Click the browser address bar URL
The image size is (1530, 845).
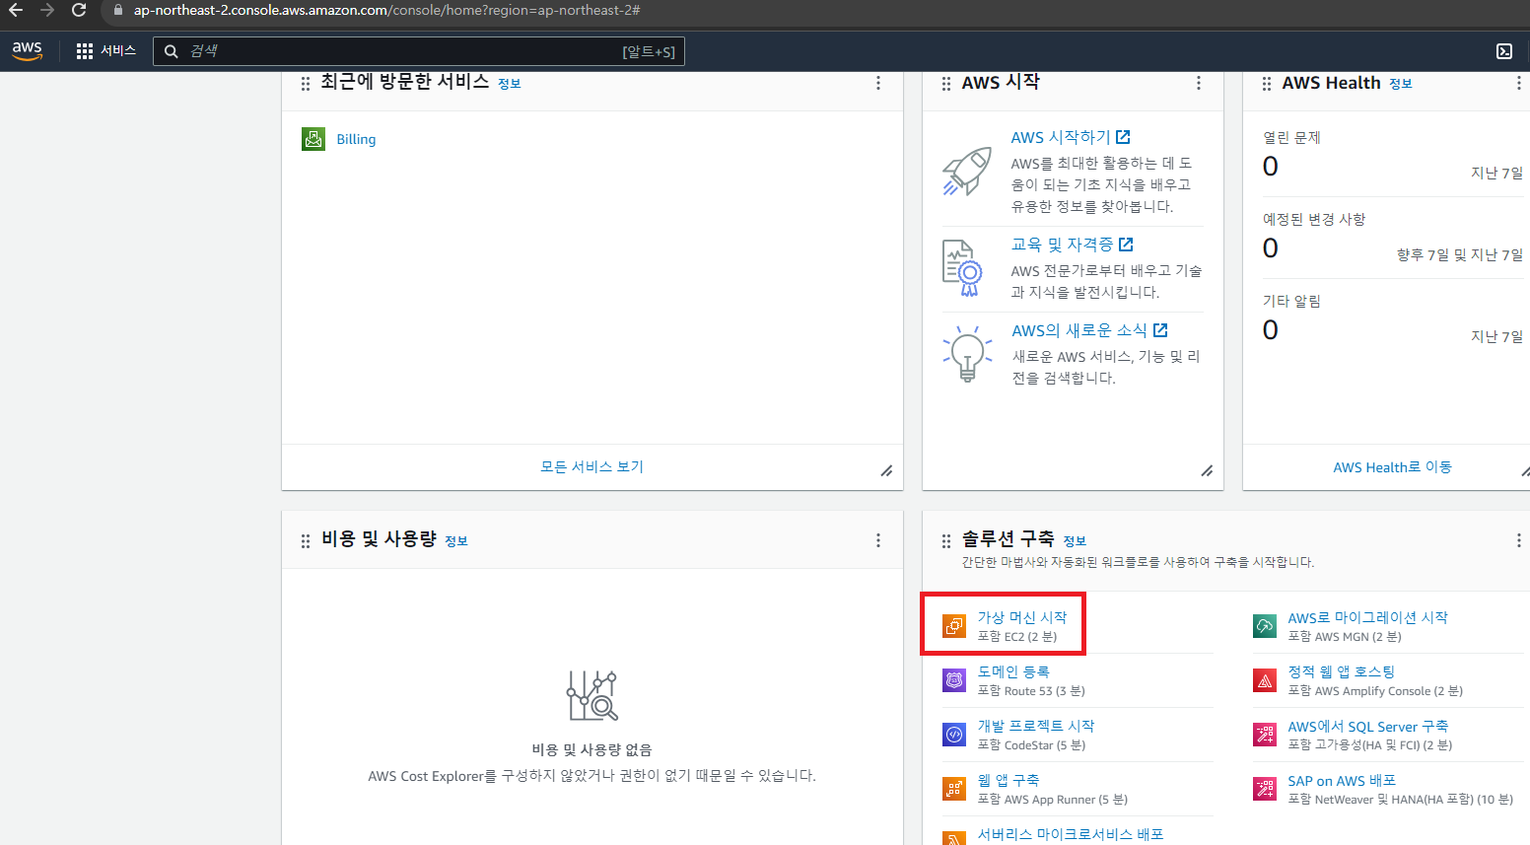click(x=386, y=11)
